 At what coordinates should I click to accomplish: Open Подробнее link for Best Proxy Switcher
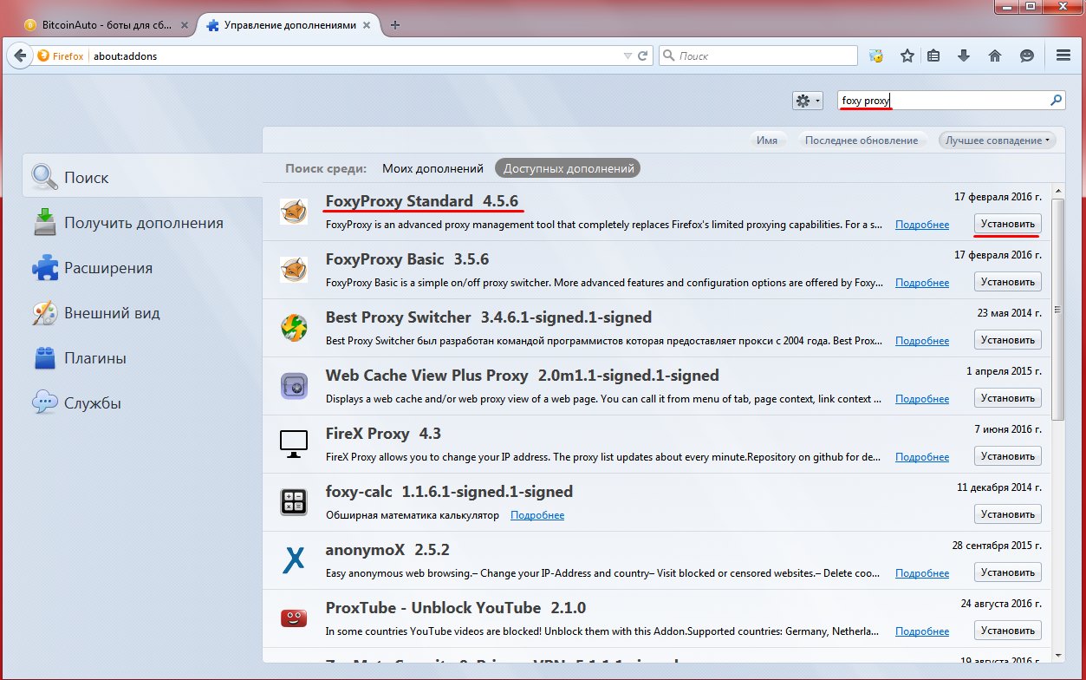coord(922,341)
